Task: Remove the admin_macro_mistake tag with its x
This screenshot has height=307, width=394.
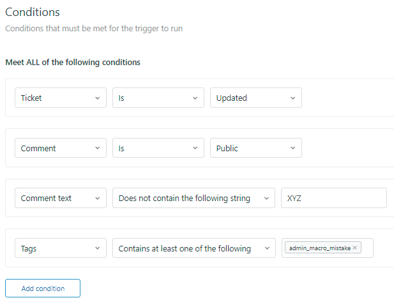Action: tap(354, 248)
